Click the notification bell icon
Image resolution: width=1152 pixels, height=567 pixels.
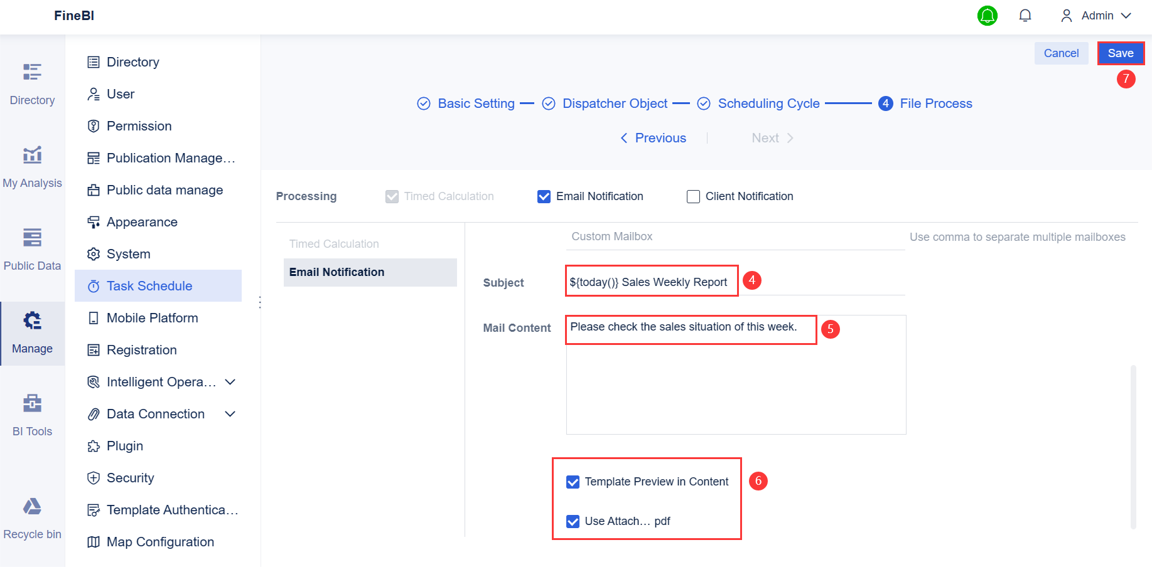point(1025,15)
